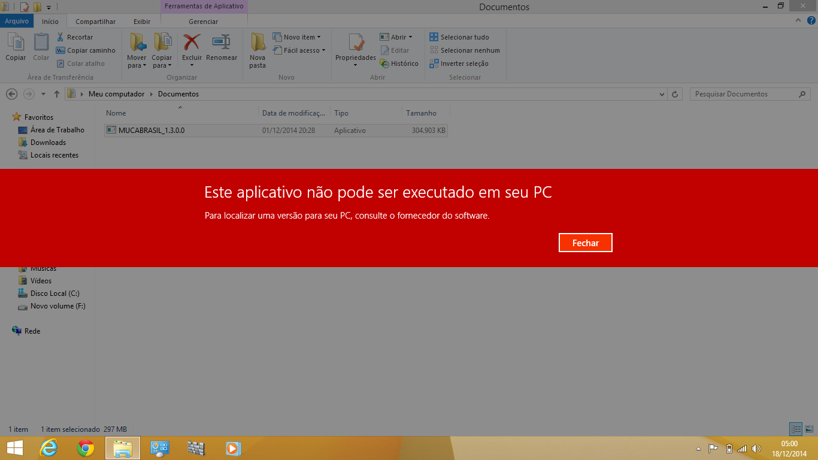Click the Renomear icon in the ribbon

click(x=222, y=44)
